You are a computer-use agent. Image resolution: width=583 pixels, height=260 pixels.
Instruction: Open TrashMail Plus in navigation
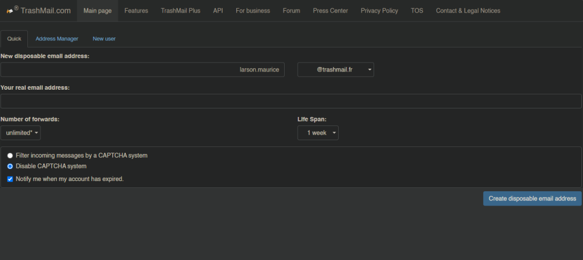(180, 11)
